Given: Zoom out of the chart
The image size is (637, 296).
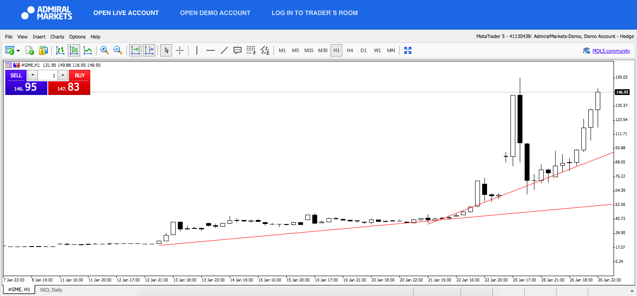Looking at the screenshot, I should [x=118, y=50].
